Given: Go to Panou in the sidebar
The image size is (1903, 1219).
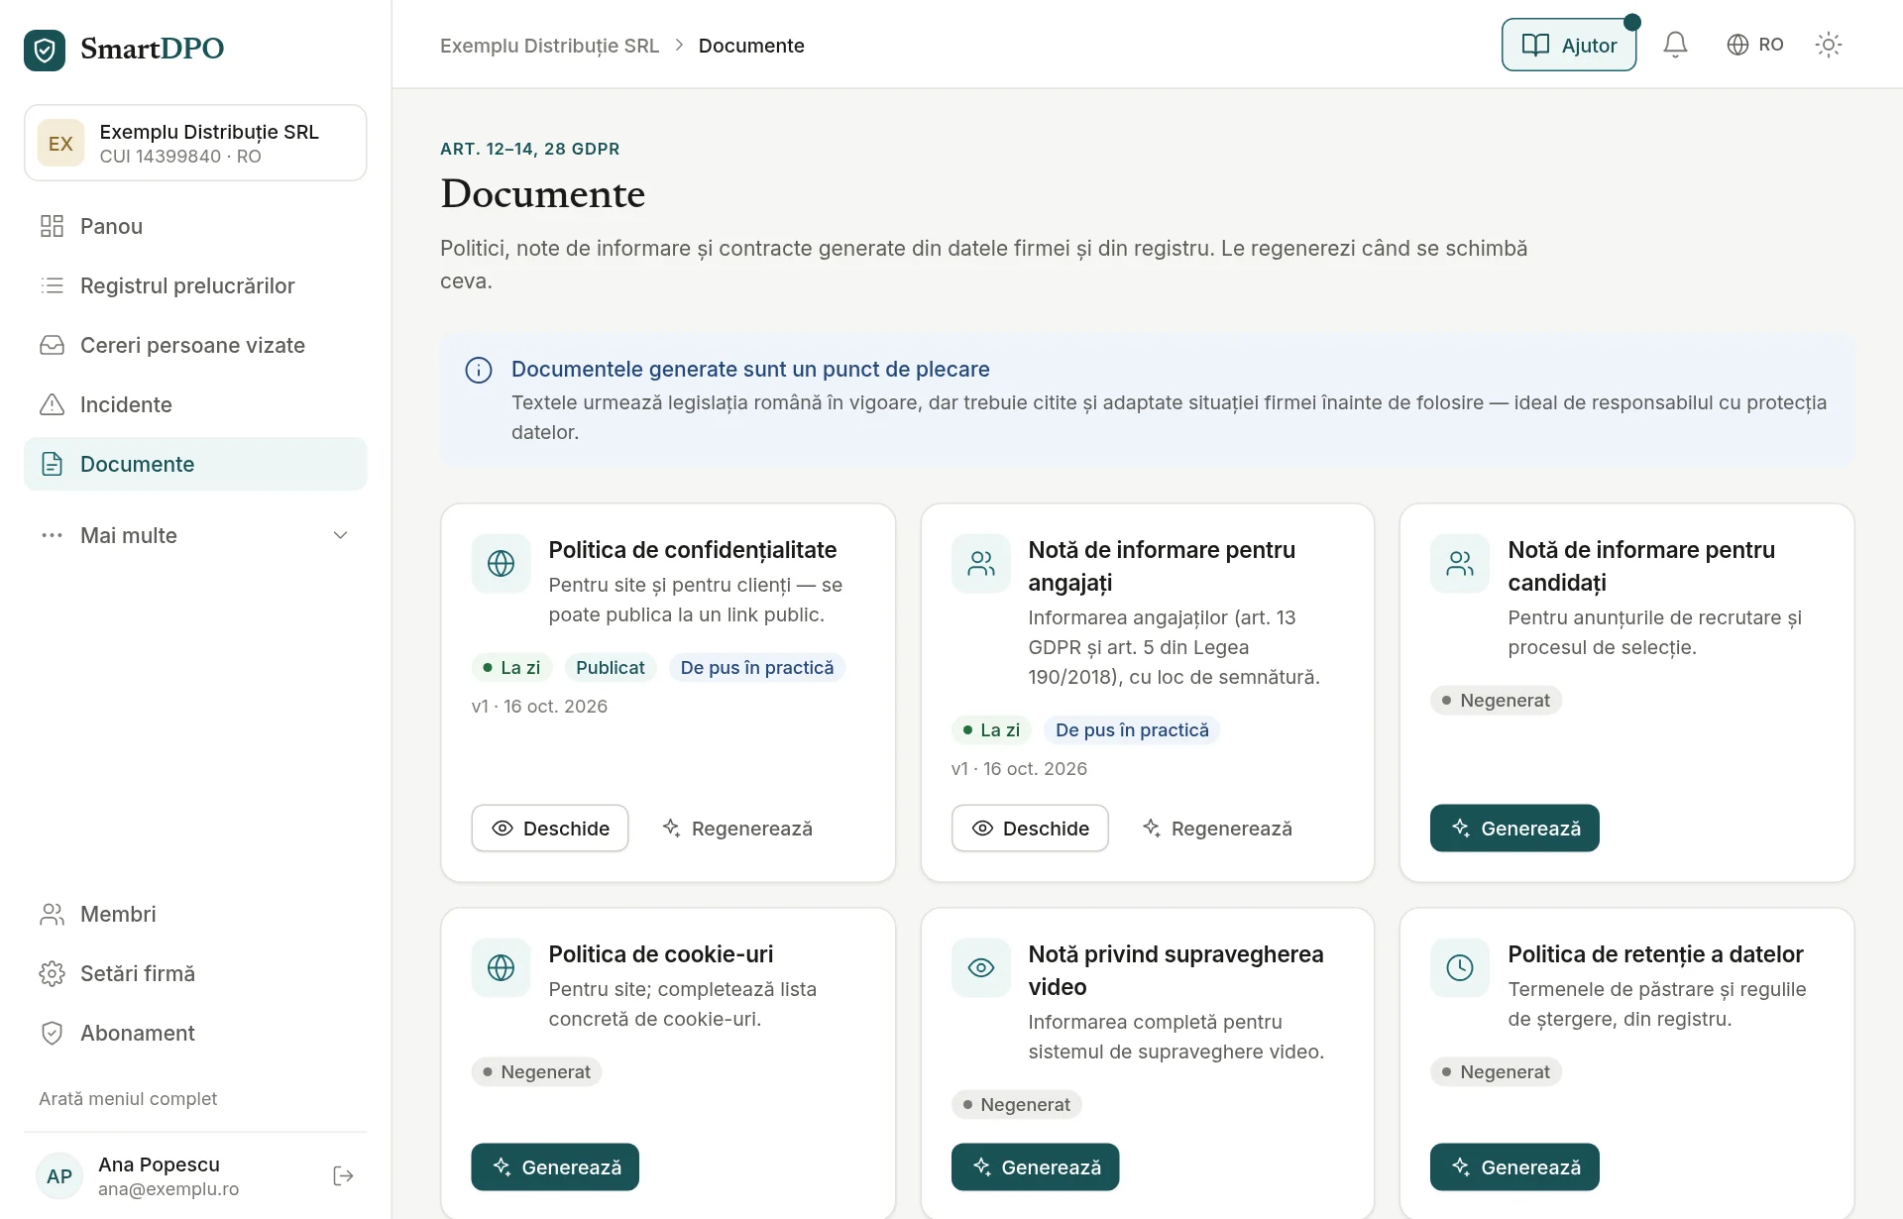Looking at the screenshot, I should tap(195, 226).
